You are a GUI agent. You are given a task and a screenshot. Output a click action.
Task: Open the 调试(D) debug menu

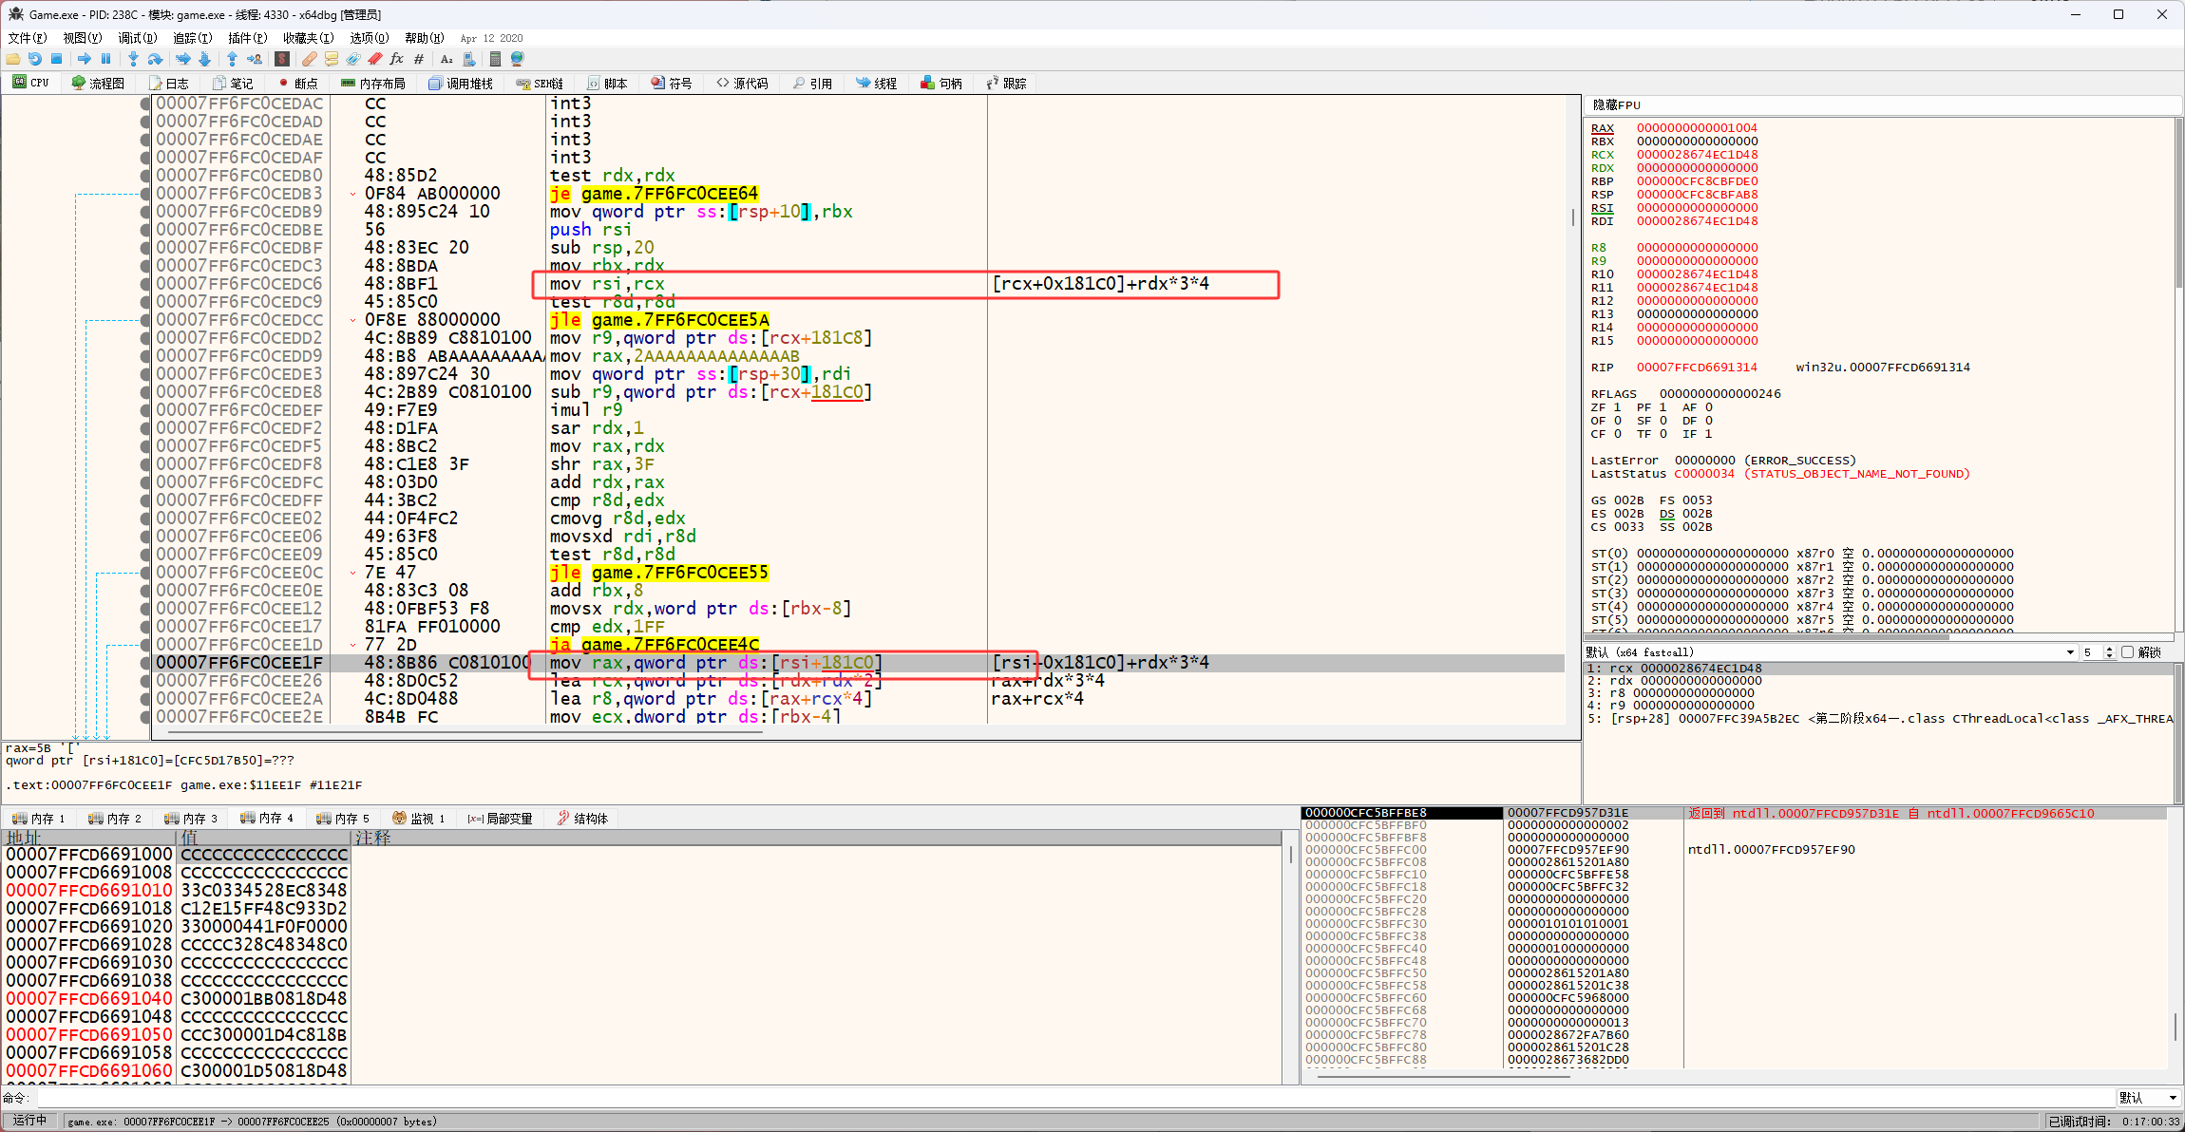(137, 38)
